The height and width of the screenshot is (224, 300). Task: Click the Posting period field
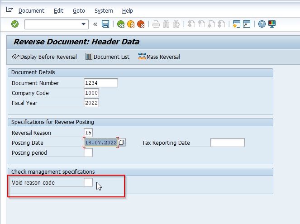pos(88,153)
